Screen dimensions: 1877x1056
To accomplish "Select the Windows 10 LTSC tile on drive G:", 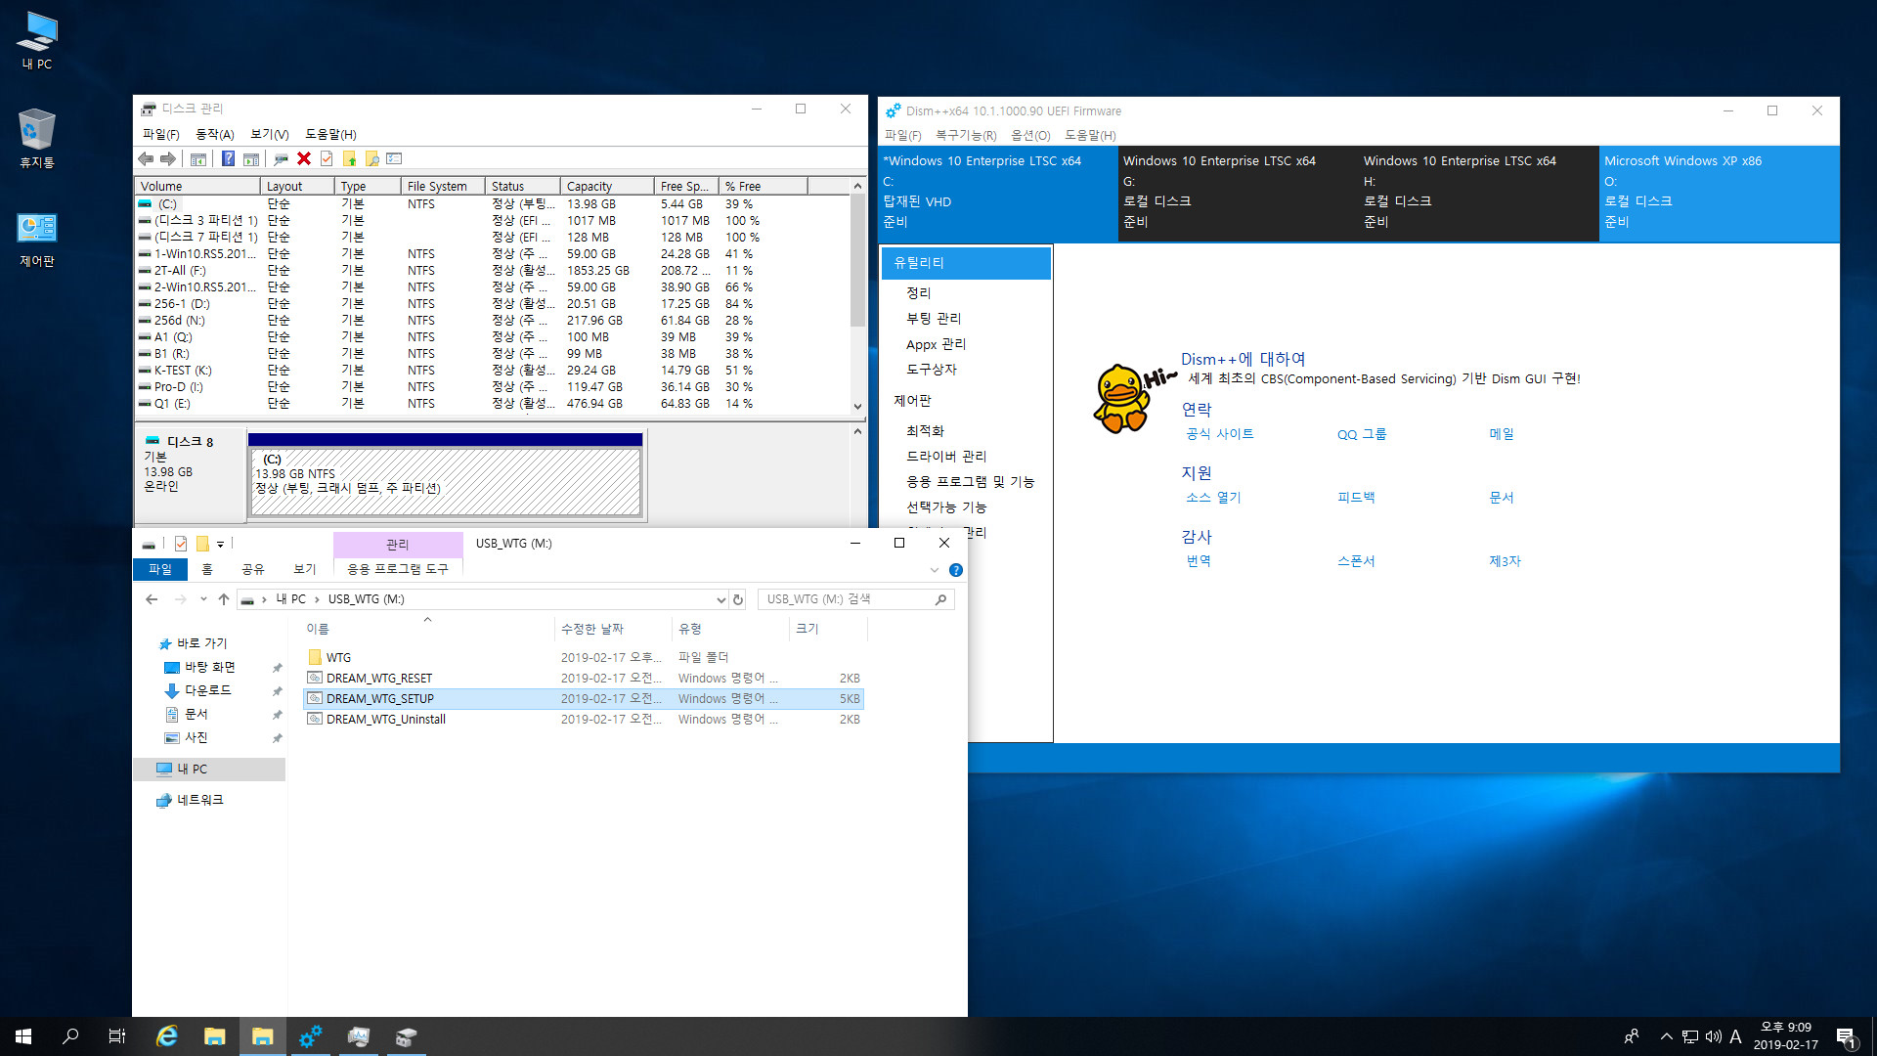I will 1238,193.
